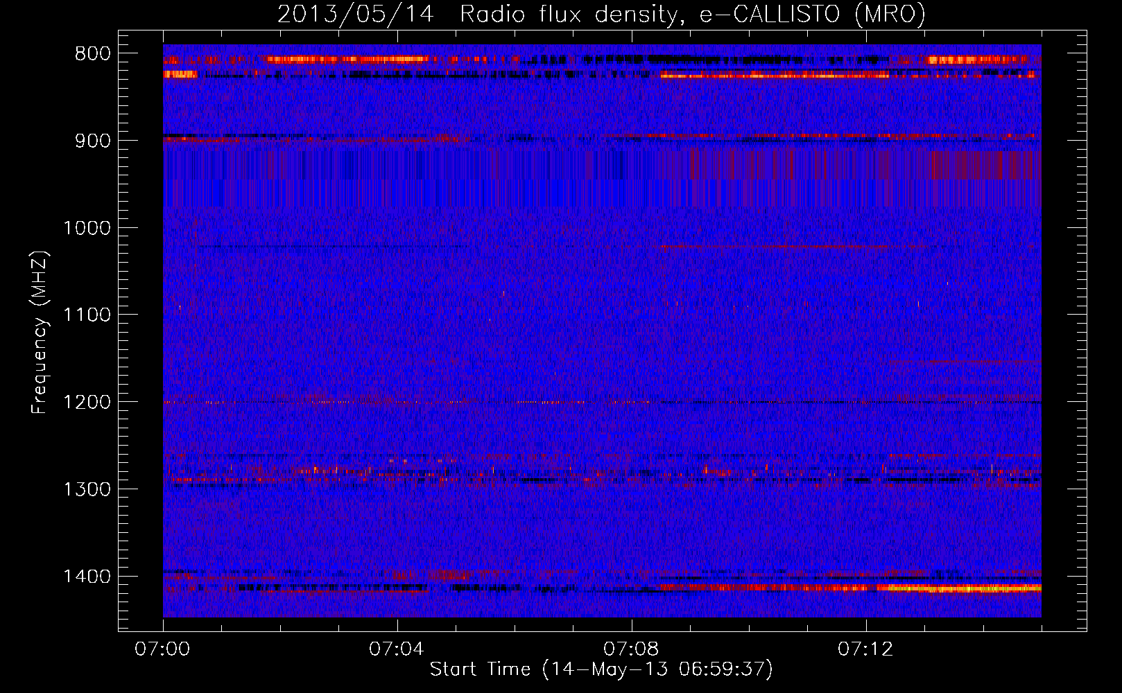Click the '07:00' time axis label
Screen dimensions: 1122x693
coord(162,649)
